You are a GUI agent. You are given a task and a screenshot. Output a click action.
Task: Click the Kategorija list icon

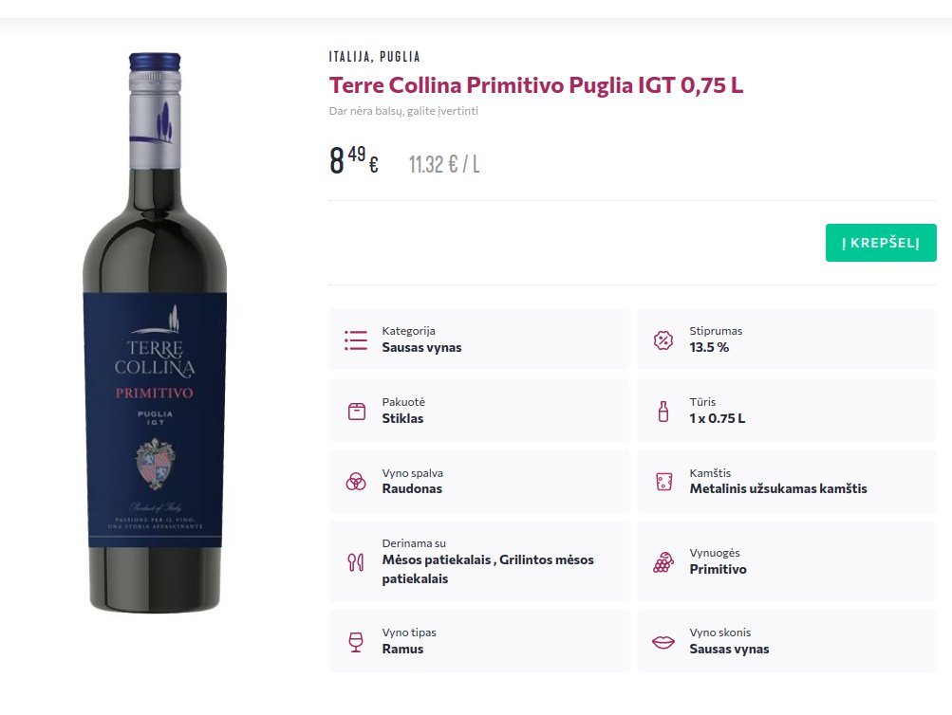(356, 340)
